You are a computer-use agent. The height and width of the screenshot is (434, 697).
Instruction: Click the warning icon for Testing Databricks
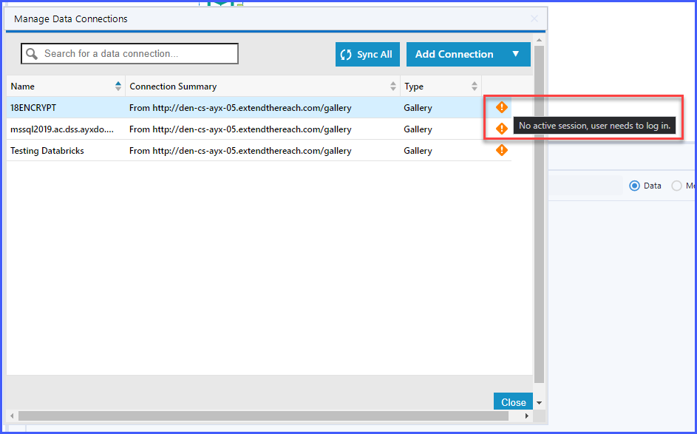[x=501, y=150]
